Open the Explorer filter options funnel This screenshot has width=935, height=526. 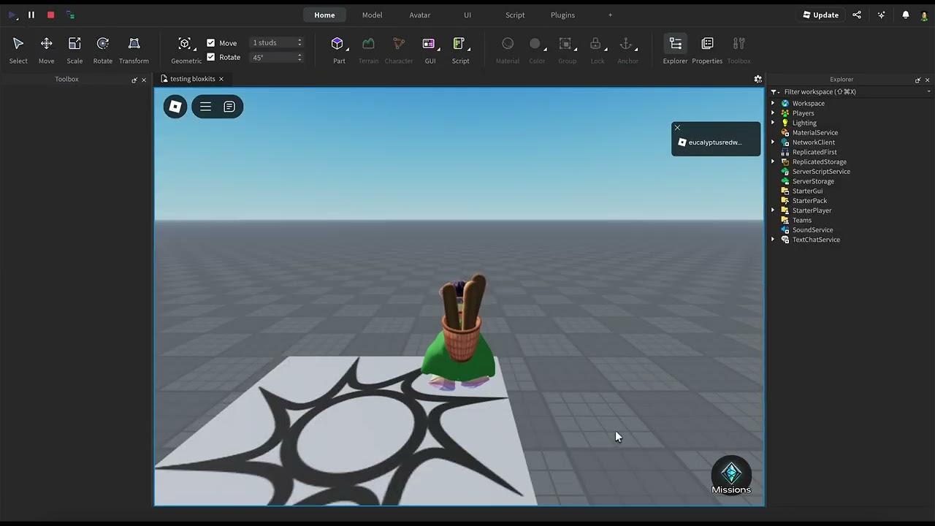774,91
